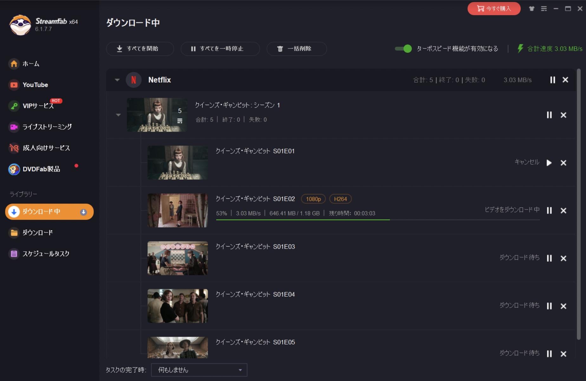Click the すべてを開始 button
Screen dimensions: 586x381
tap(140, 49)
